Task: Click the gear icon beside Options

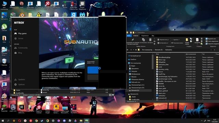Action: (15, 84)
